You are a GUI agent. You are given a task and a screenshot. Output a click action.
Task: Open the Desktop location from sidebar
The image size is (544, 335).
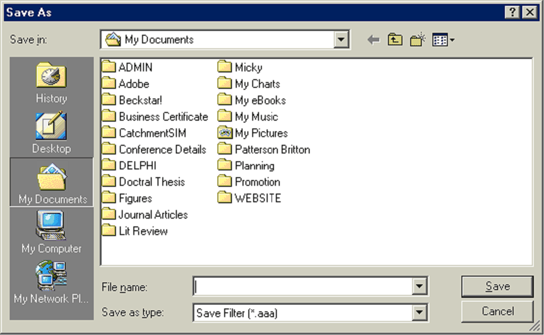[50, 130]
